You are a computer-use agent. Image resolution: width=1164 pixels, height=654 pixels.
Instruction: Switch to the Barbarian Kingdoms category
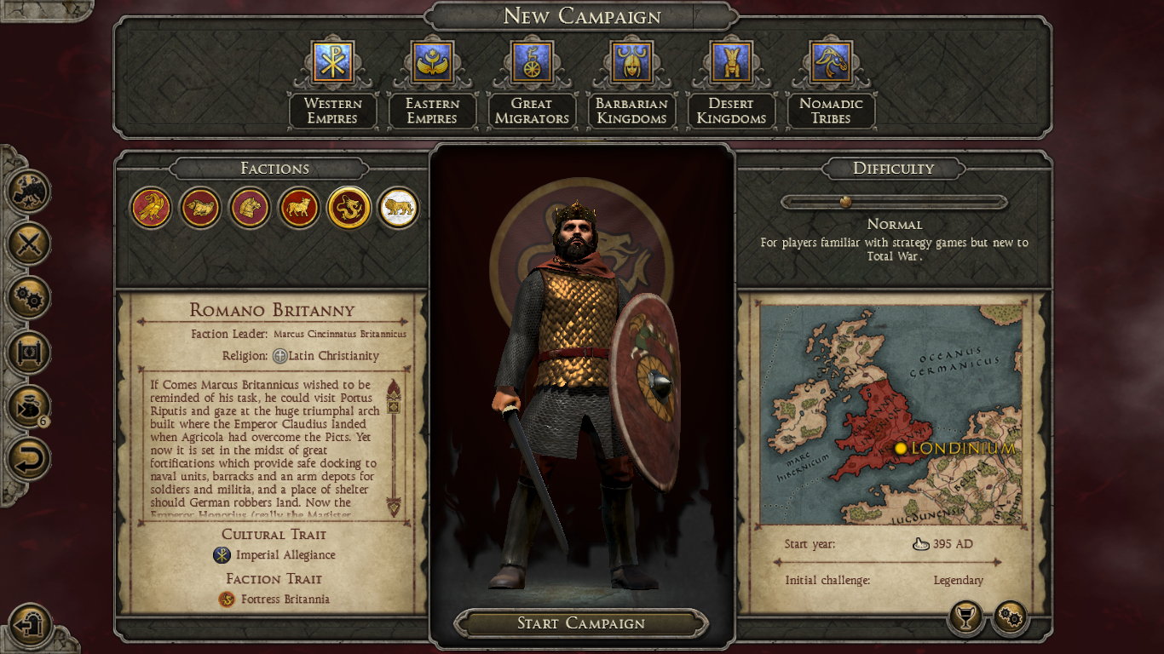(x=631, y=83)
